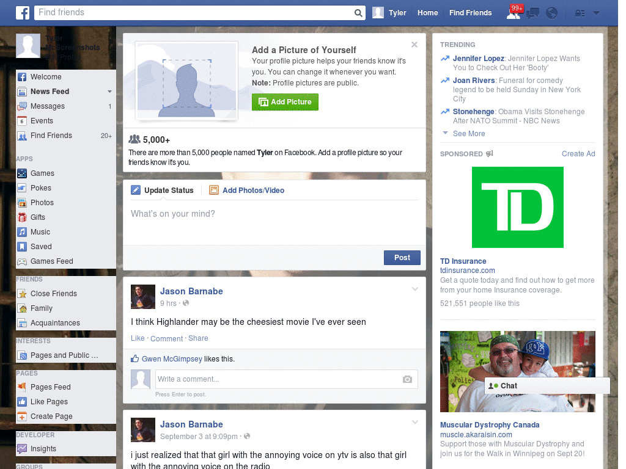Open options chevron on September 3 post
Viewport: 626px width, 469px height.
tap(415, 422)
